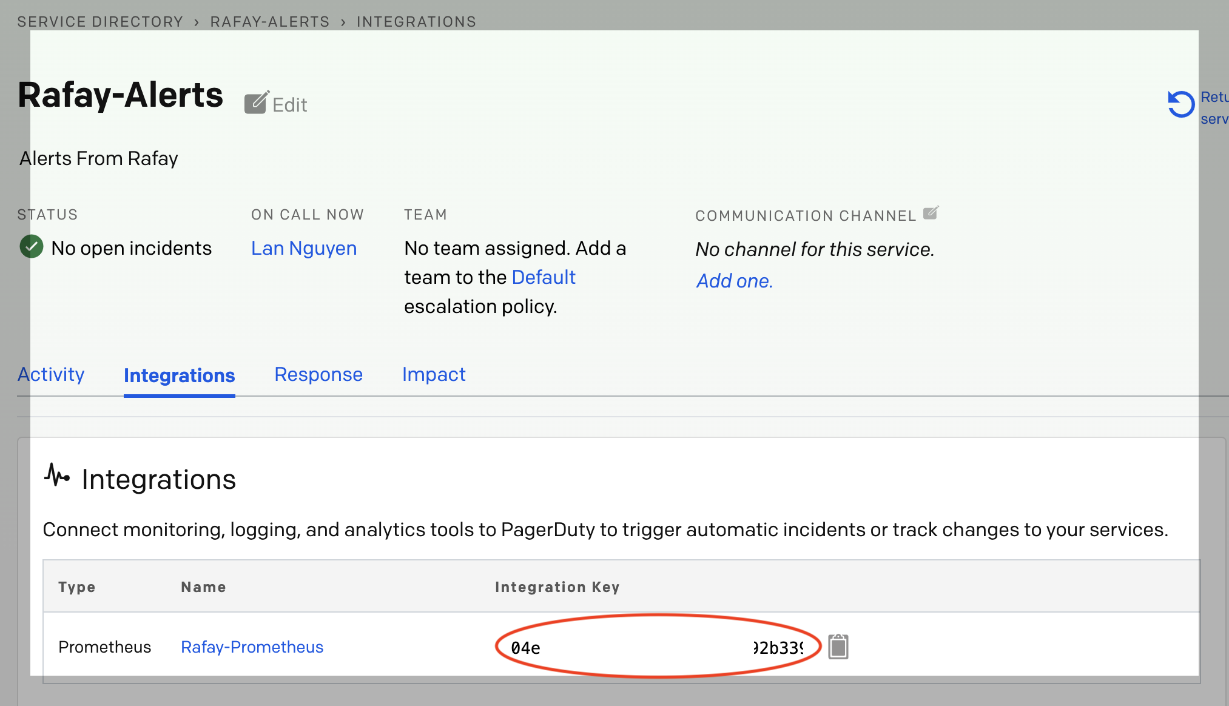The height and width of the screenshot is (706, 1229).
Task: Go to Service Directory breadcrumb
Action: coord(100,22)
